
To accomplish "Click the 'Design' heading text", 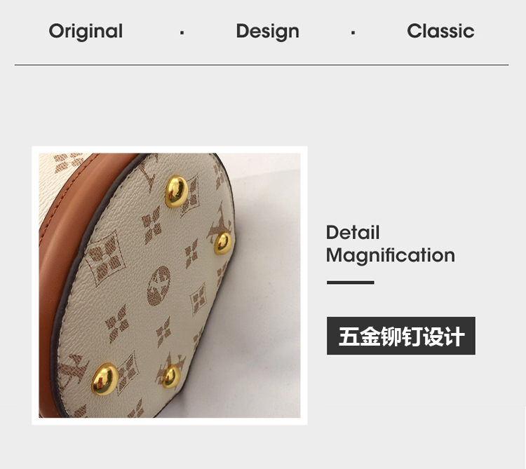I will point(267,32).
